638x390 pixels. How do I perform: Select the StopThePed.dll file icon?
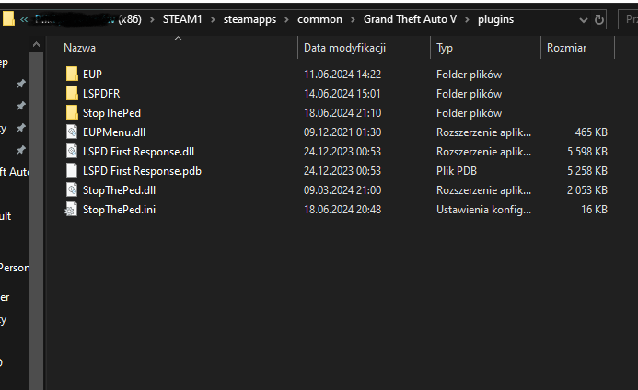click(73, 189)
